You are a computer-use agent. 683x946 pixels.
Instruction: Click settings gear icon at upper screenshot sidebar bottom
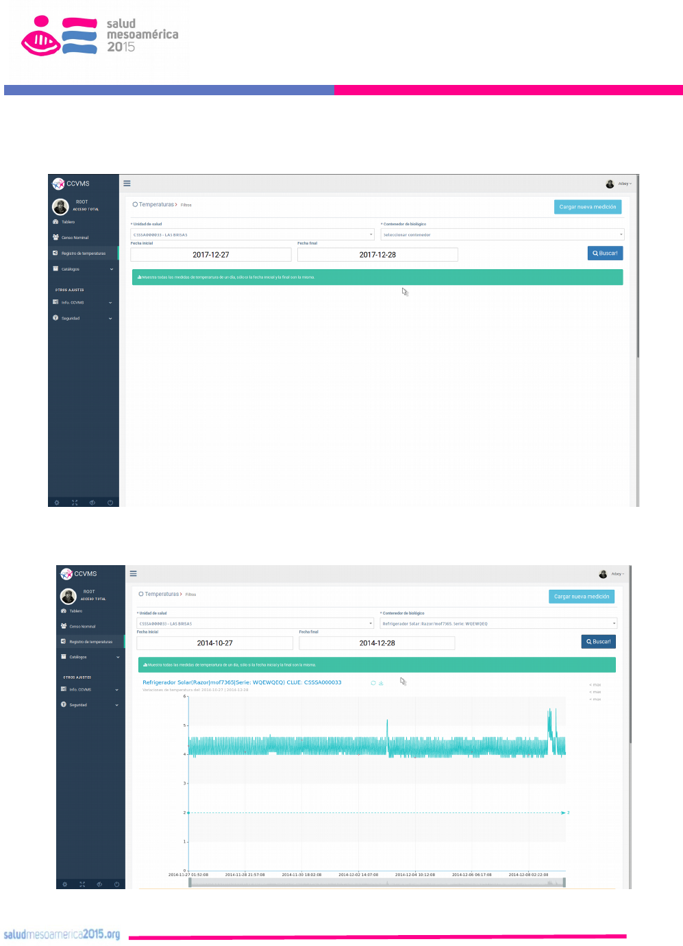(57, 503)
